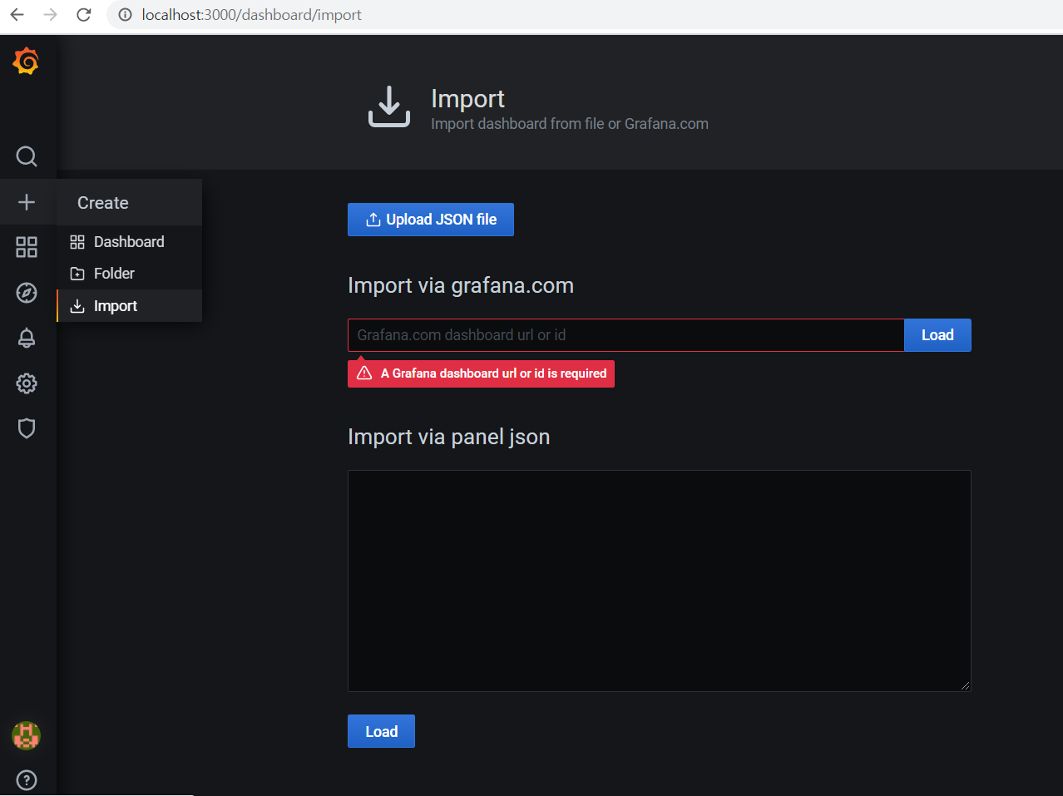Click Load next to Grafana.com url field

click(937, 335)
